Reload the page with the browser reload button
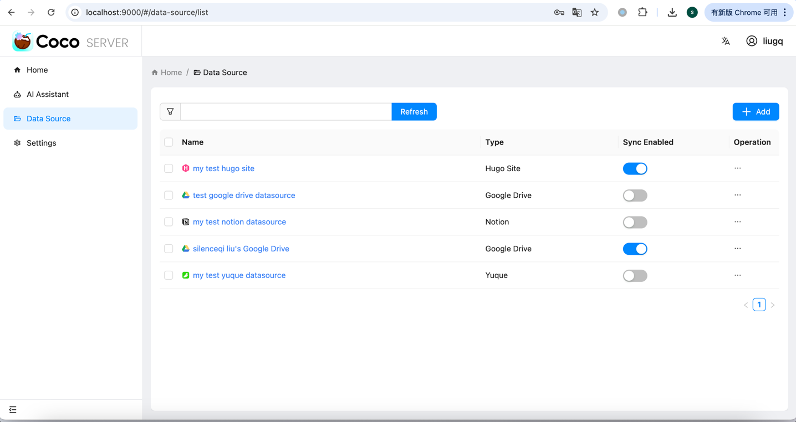The width and height of the screenshot is (796, 422). point(51,12)
